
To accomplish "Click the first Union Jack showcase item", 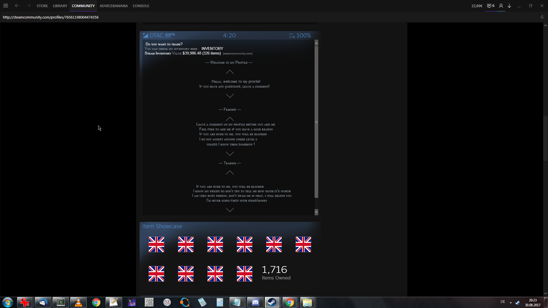I will pyautogui.click(x=156, y=244).
